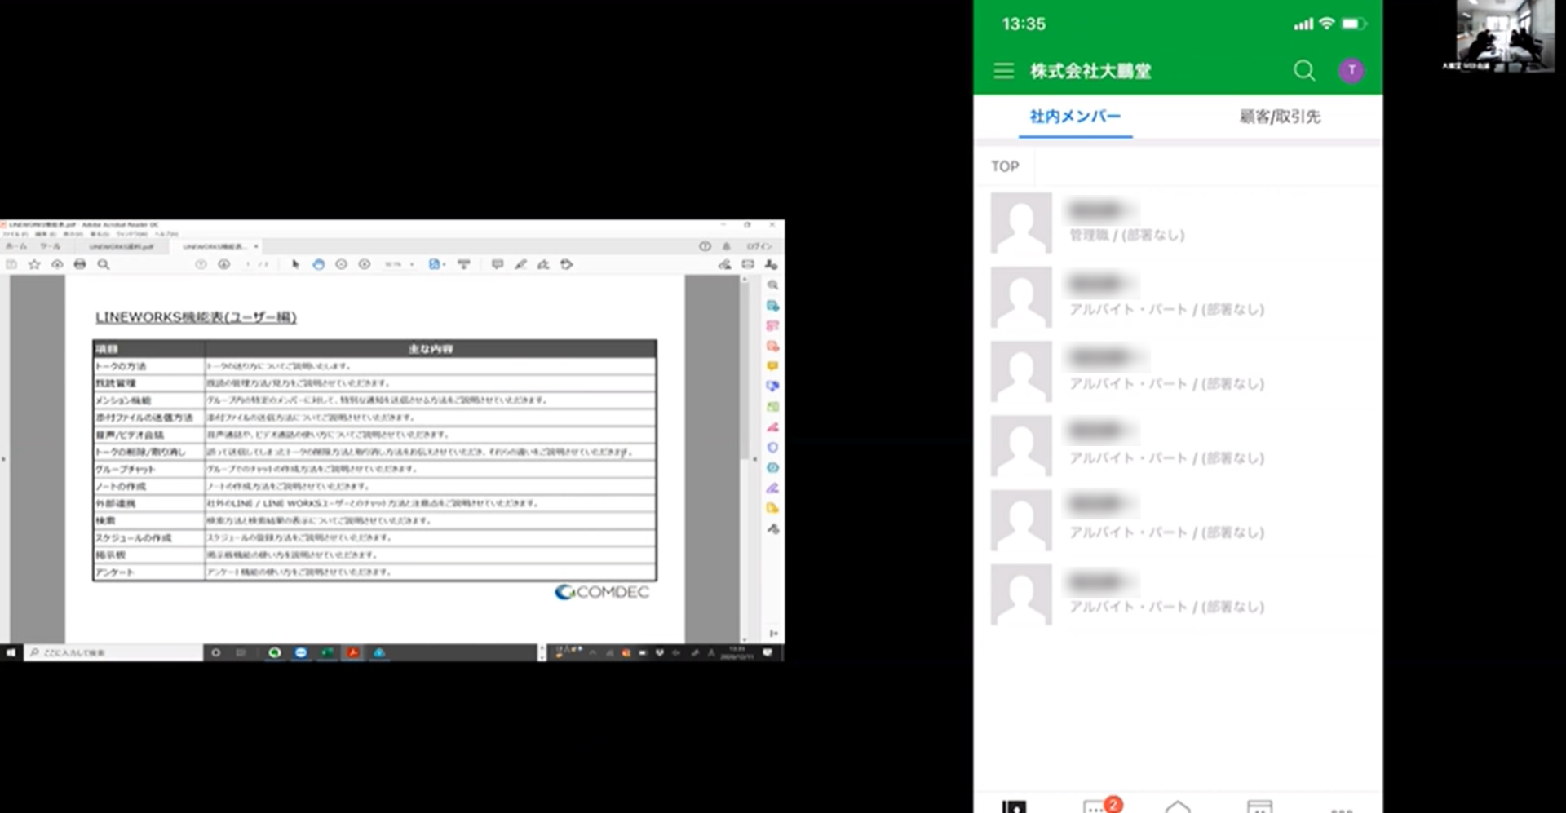This screenshot has height=813, width=1566.
Task: Click the star bookmark icon in Acrobat
Action: pyautogui.click(x=34, y=264)
